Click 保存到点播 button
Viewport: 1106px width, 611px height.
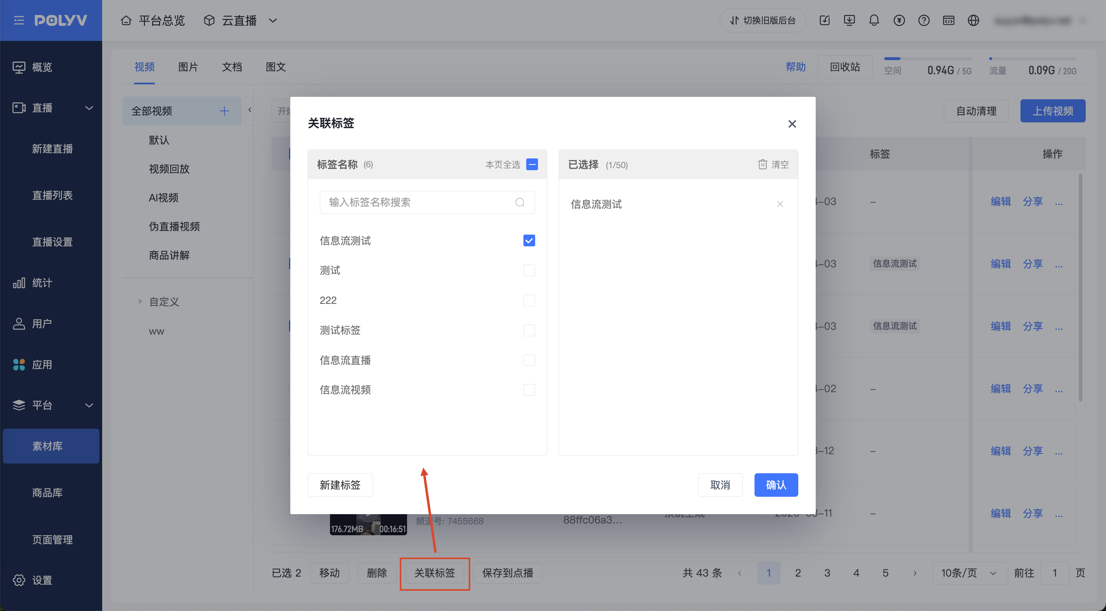tap(508, 573)
